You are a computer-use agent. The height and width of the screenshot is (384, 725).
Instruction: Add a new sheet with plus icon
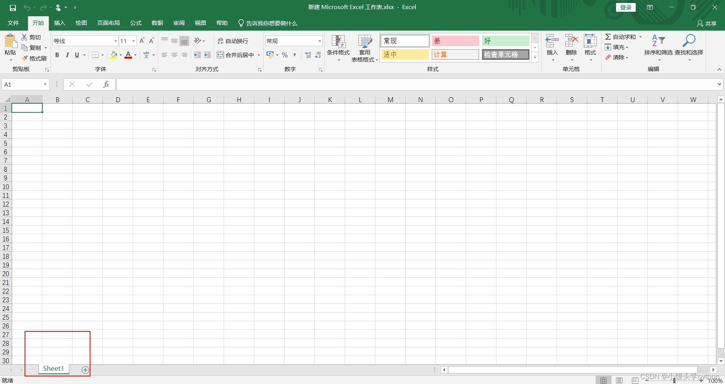86,370
